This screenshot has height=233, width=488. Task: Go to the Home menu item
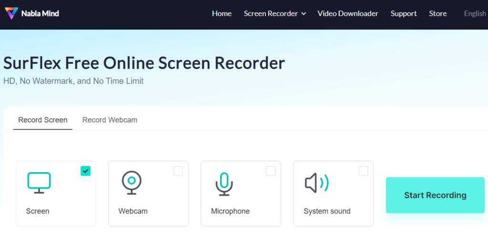tap(222, 13)
